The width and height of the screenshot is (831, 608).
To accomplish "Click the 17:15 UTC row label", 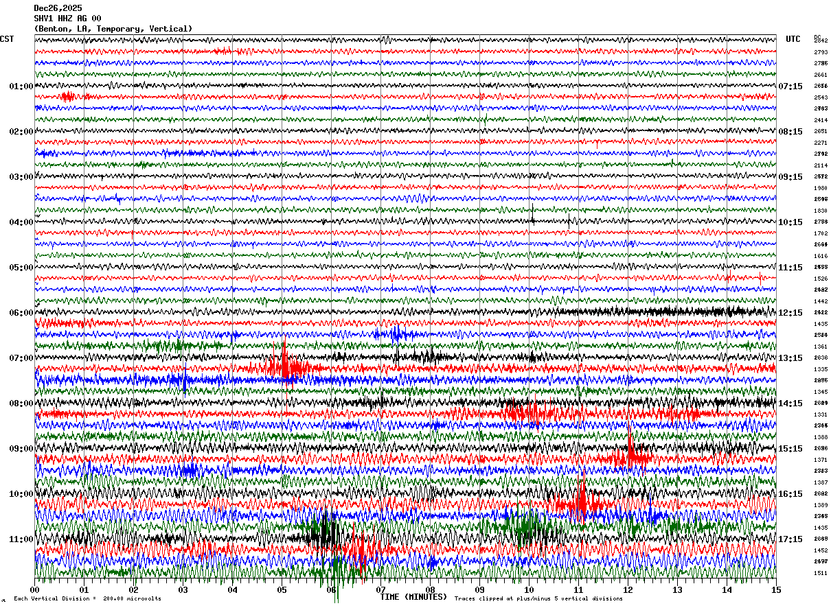I will [790, 539].
